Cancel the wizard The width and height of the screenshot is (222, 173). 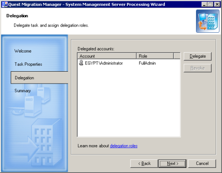tap(202, 164)
